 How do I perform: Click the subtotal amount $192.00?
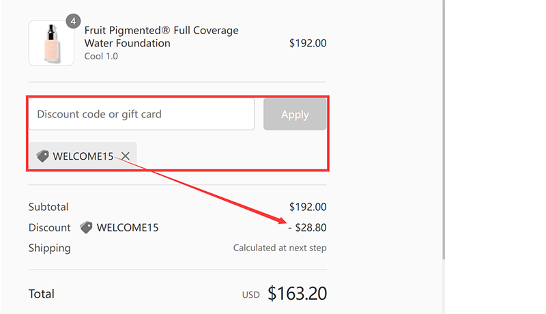pos(308,207)
